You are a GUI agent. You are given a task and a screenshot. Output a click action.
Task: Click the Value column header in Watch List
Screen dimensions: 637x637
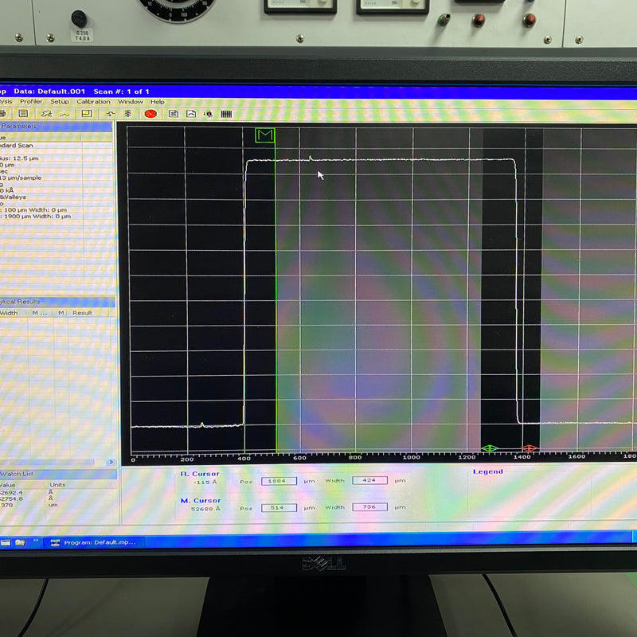(x=8, y=485)
